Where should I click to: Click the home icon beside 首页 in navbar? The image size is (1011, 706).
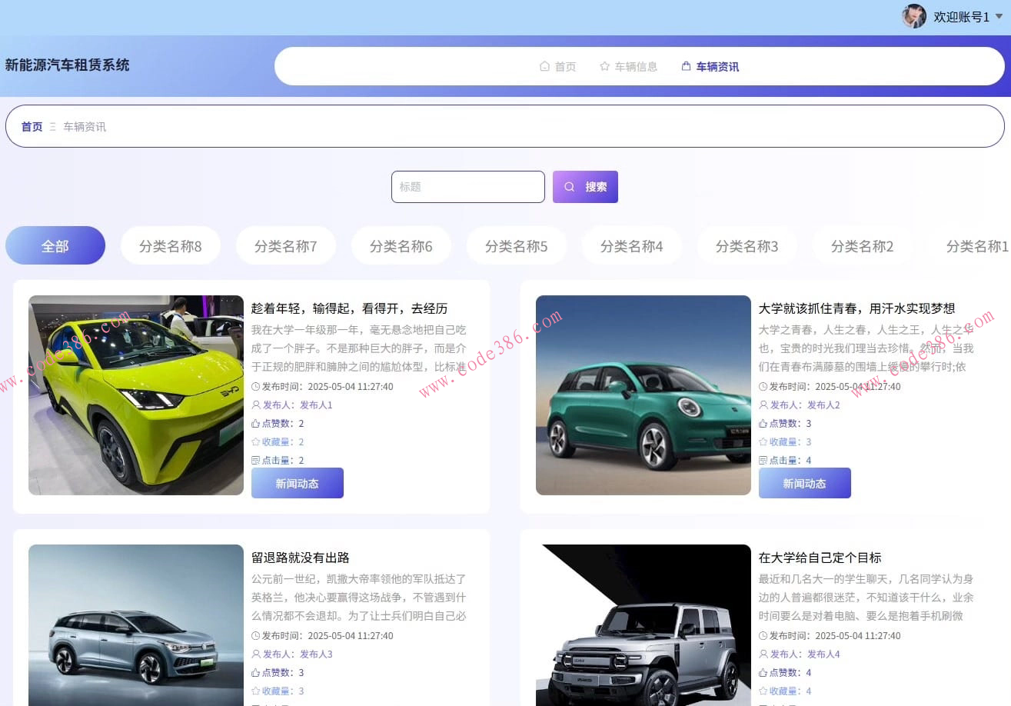coord(544,66)
